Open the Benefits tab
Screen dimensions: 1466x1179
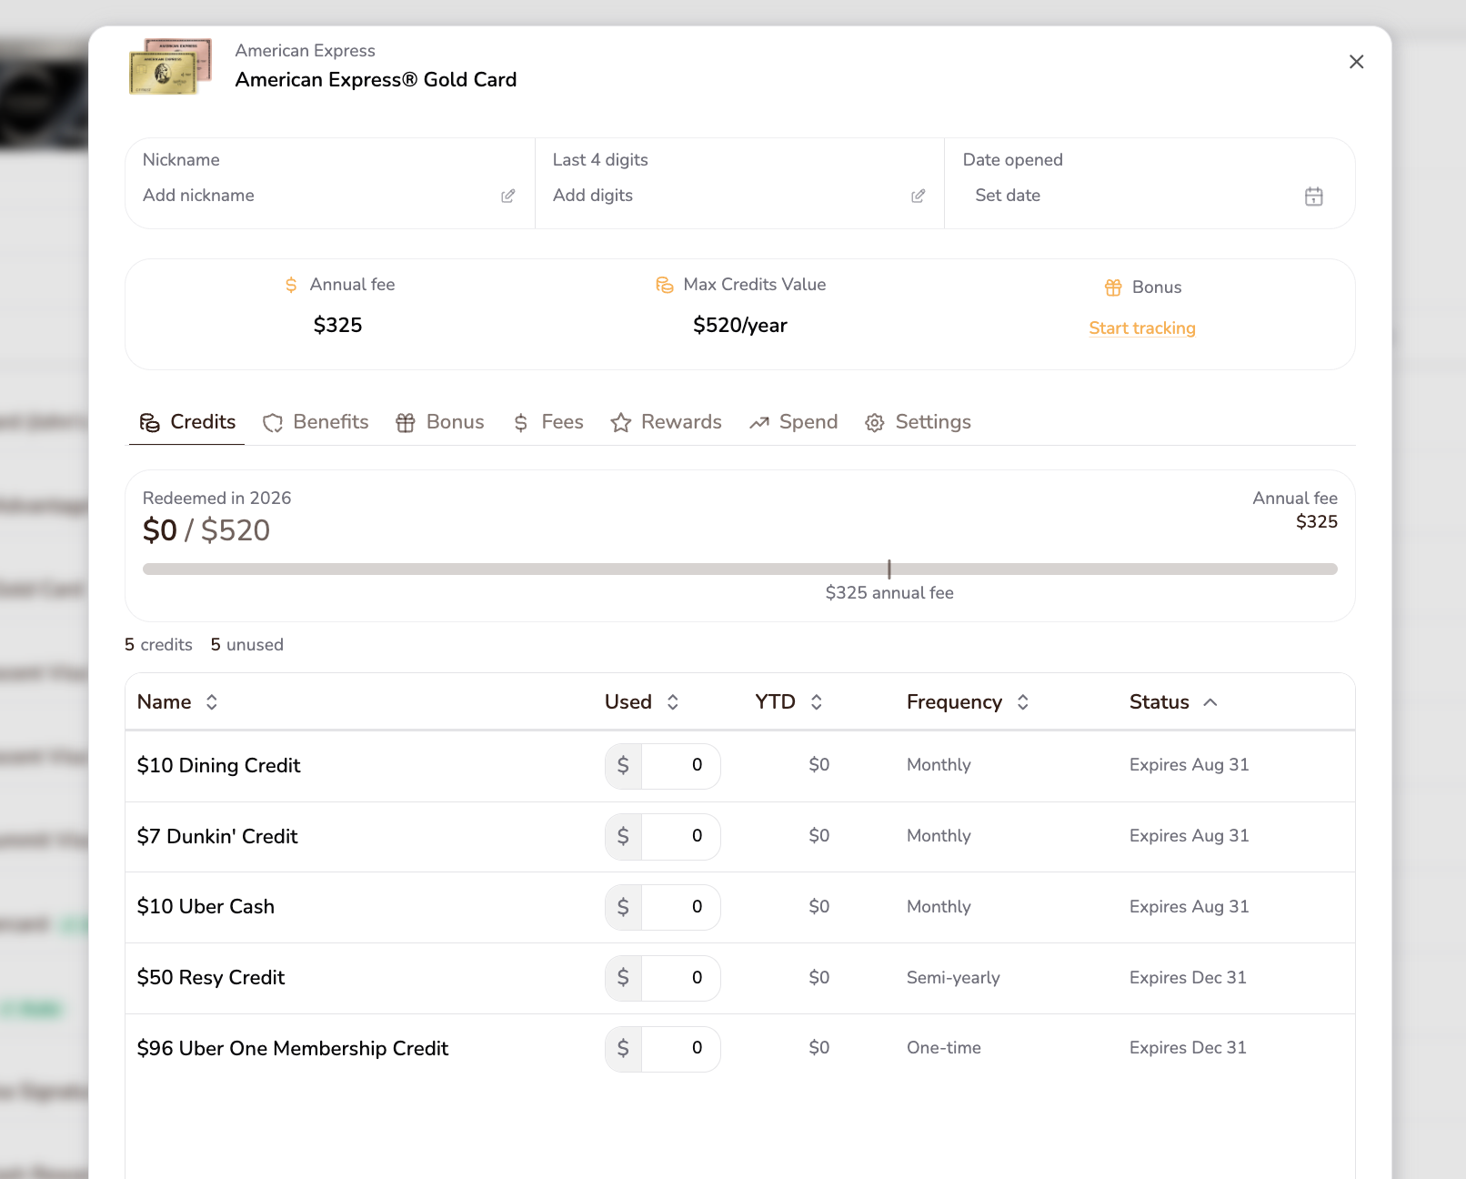[x=316, y=422]
